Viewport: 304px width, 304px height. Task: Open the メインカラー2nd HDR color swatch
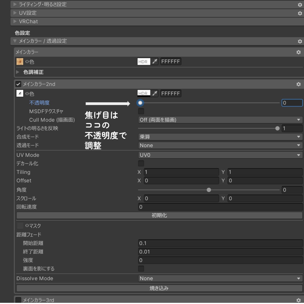(x=144, y=94)
